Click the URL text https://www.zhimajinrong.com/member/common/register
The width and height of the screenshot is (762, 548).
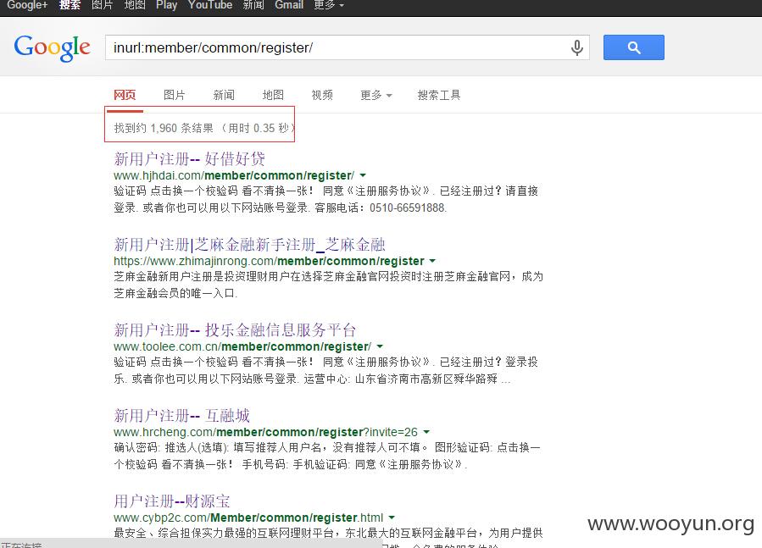[x=269, y=261]
